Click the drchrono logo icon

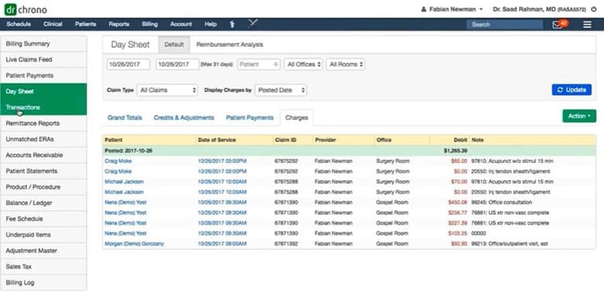tap(11, 9)
